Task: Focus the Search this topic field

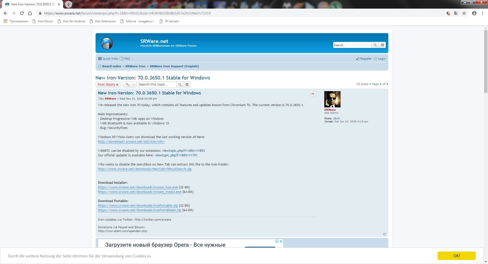Action: point(157,85)
